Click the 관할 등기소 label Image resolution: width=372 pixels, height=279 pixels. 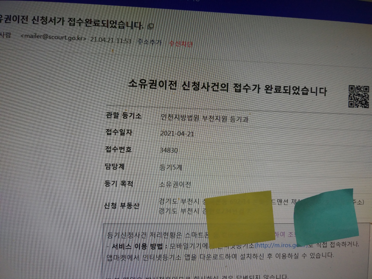[123, 115]
